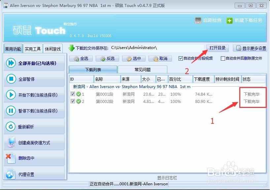Open the 常见问题 tab
The image size is (270, 190).
coord(143,70)
